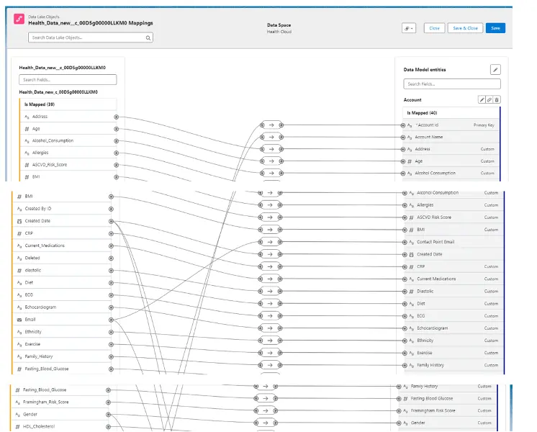Select the Diastolic target field

pyautogui.click(x=454, y=291)
